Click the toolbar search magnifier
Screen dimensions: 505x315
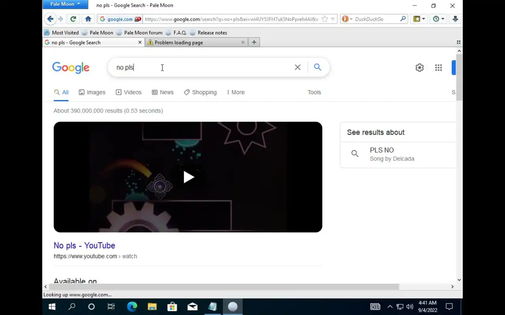tap(403, 19)
